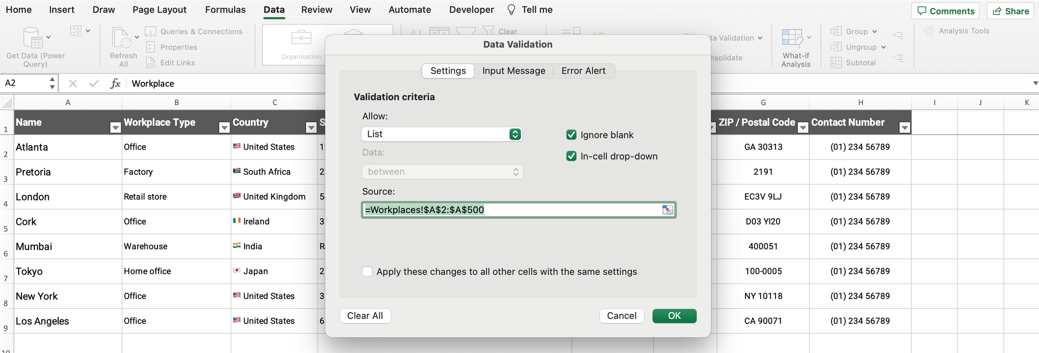Screen dimensions: 1039x353
Task: Open Queries & Connections
Action: [194, 32]
